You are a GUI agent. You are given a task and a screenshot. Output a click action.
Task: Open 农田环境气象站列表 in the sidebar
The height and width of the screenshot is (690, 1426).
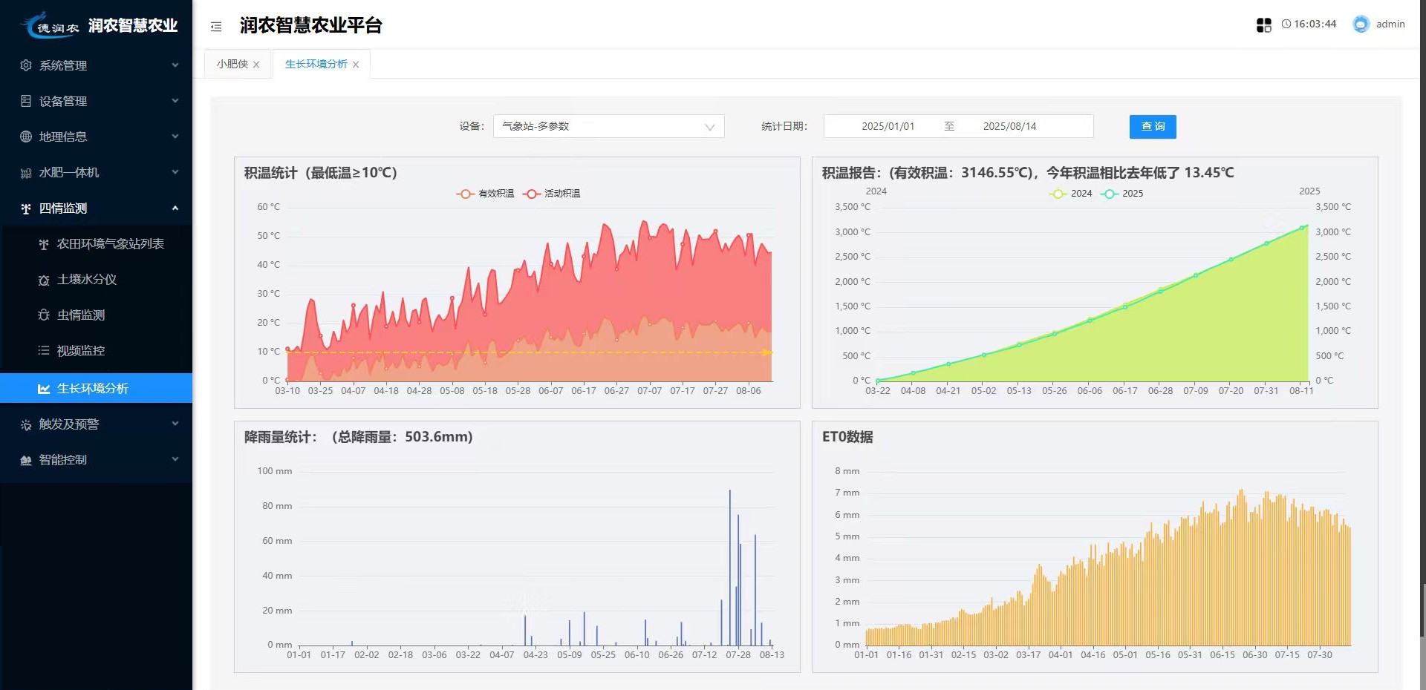[x=110, y=244]
